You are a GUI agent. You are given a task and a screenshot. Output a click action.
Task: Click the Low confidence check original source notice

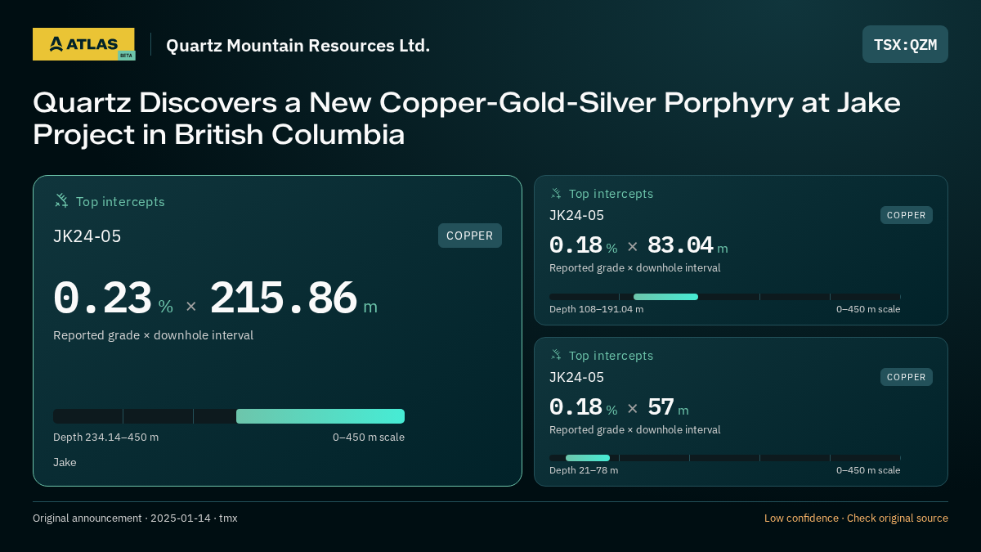856,518
